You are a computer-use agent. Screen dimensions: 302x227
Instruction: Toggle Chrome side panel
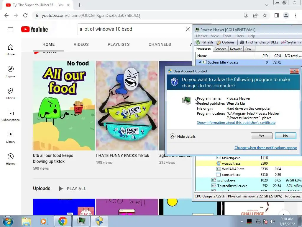[x=277, y=15]
